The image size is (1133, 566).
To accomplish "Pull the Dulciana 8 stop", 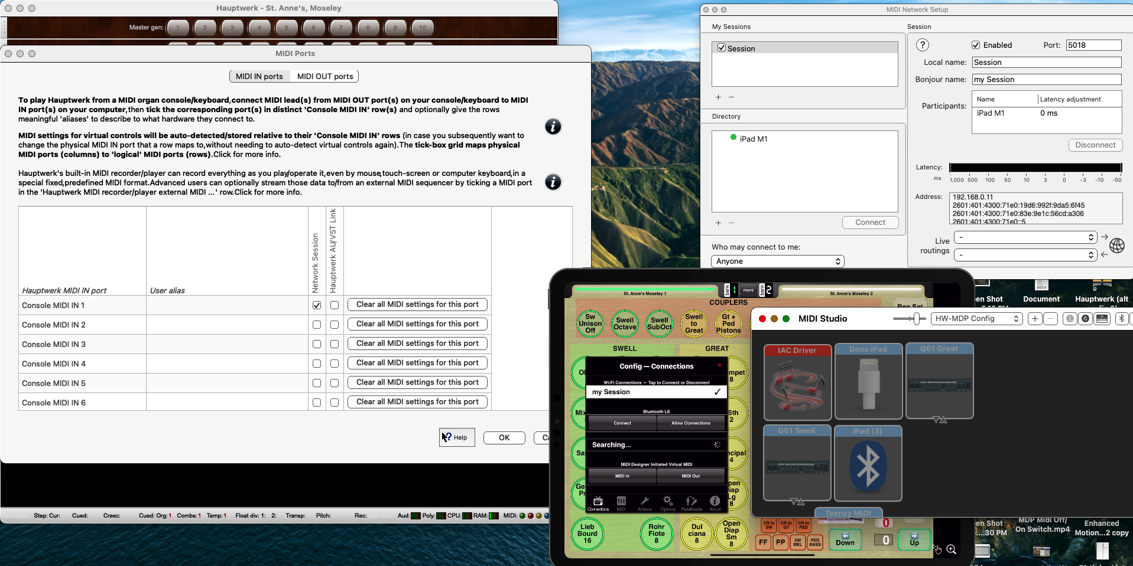I will pyautogui.click(x=697, y=534).
